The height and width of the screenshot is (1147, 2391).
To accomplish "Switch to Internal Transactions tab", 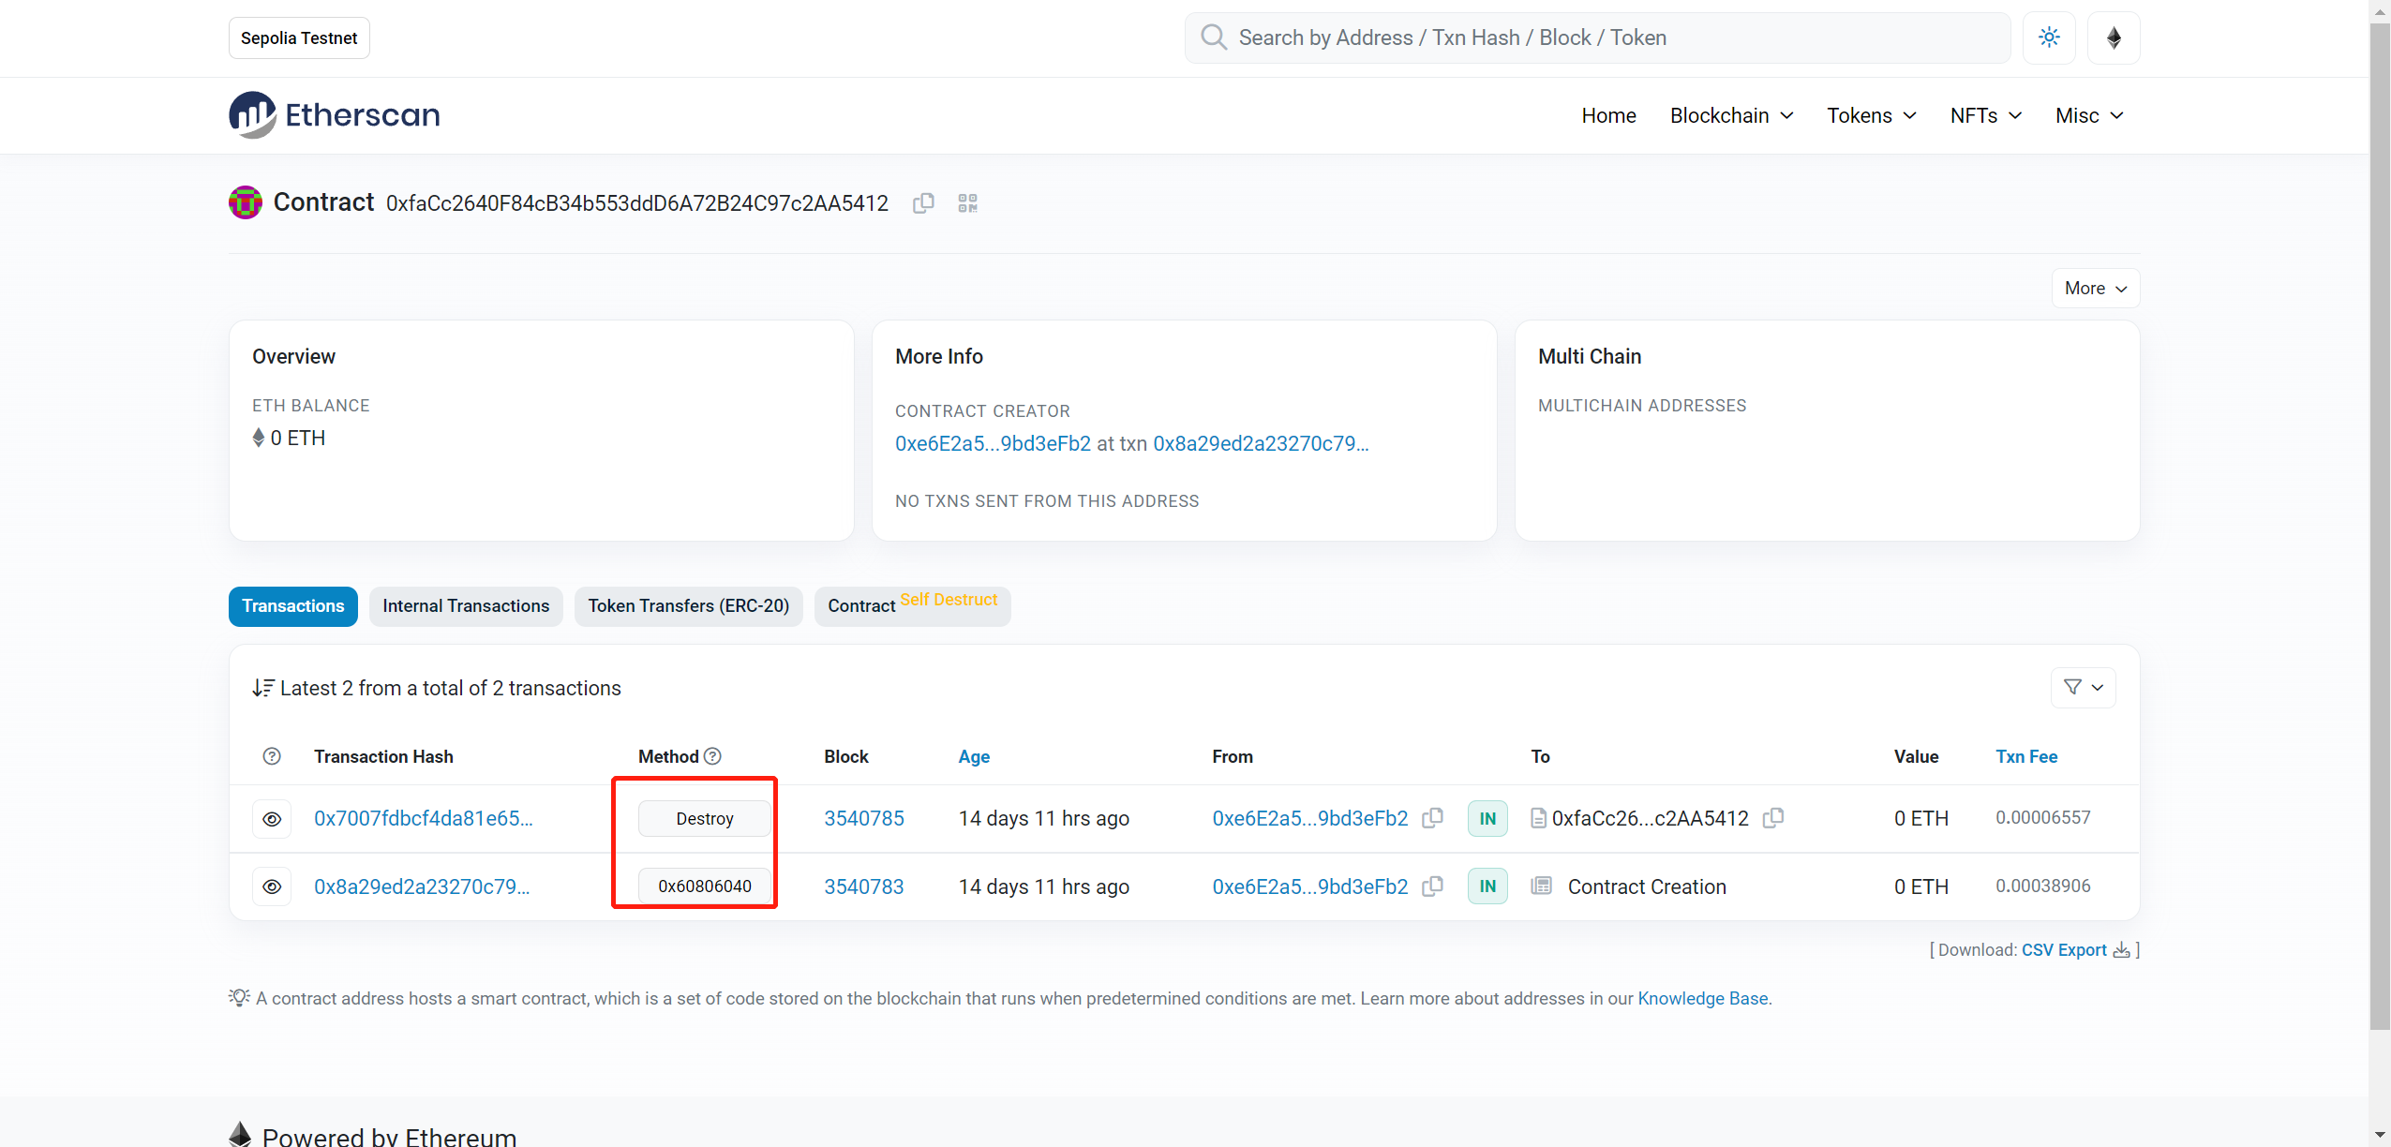I will pos(466,606).
